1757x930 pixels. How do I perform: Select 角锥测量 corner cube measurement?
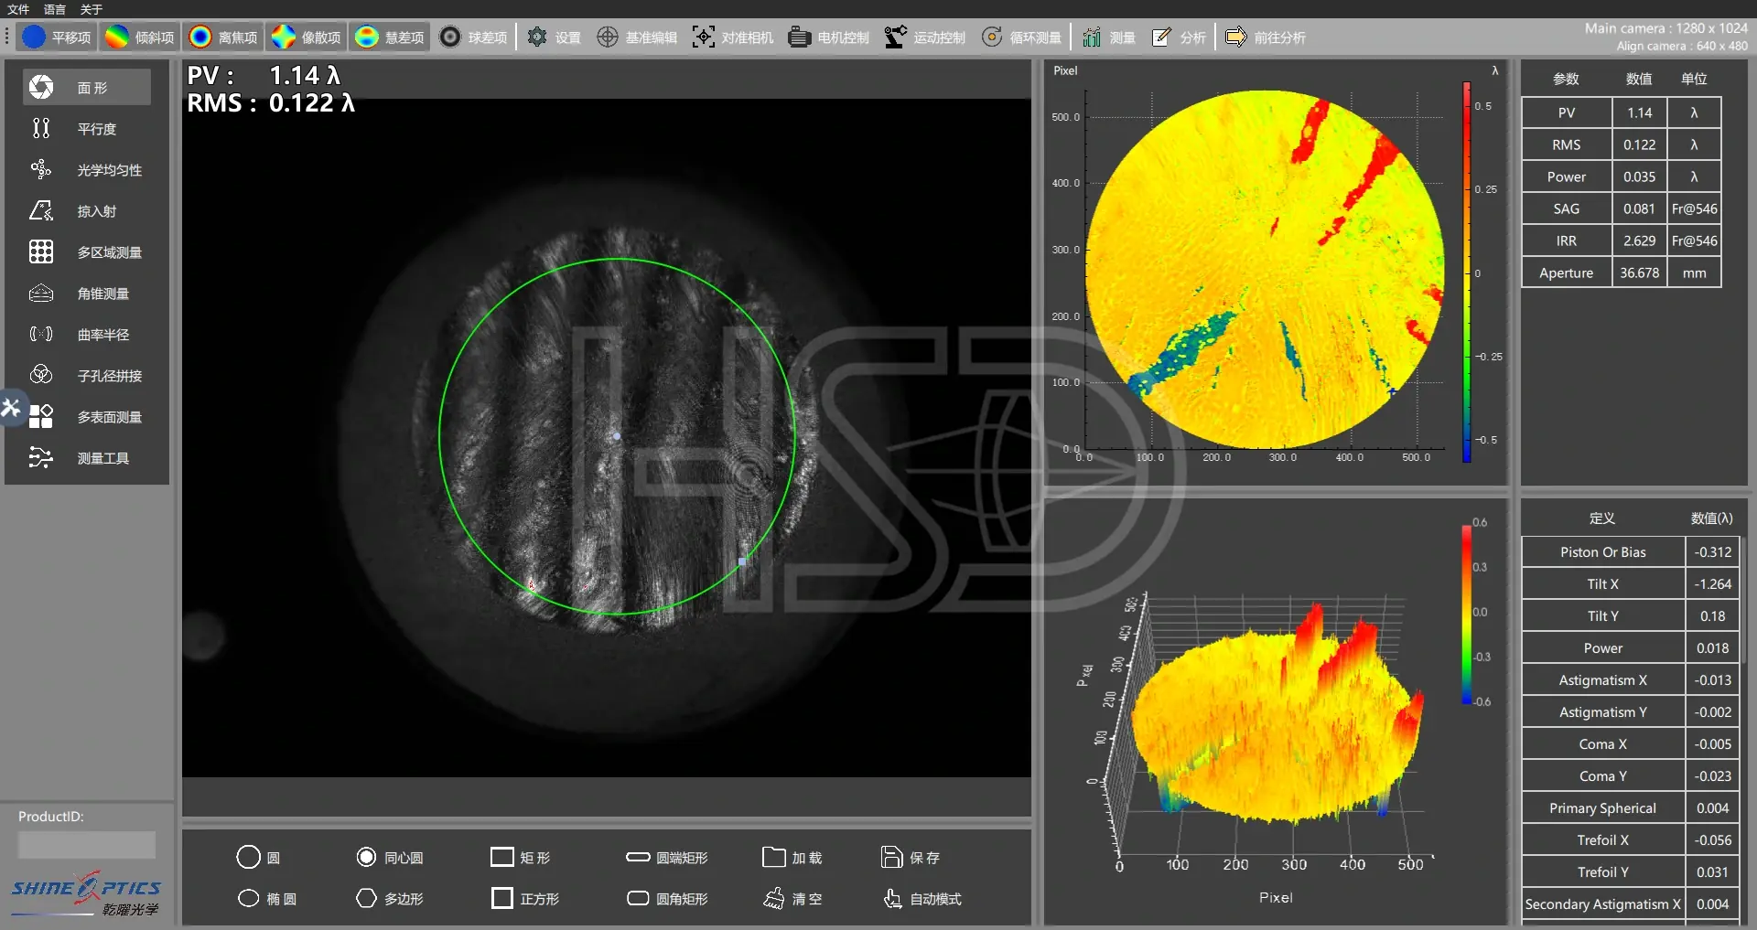tap(87, 293)
